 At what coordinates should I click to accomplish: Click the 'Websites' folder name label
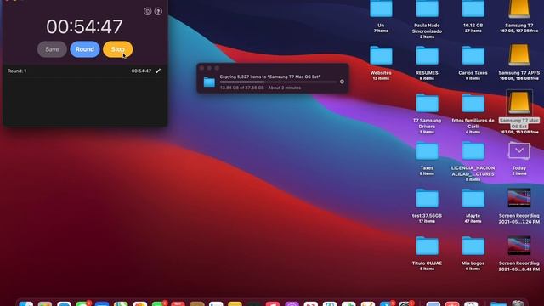[x=381, y=73]
